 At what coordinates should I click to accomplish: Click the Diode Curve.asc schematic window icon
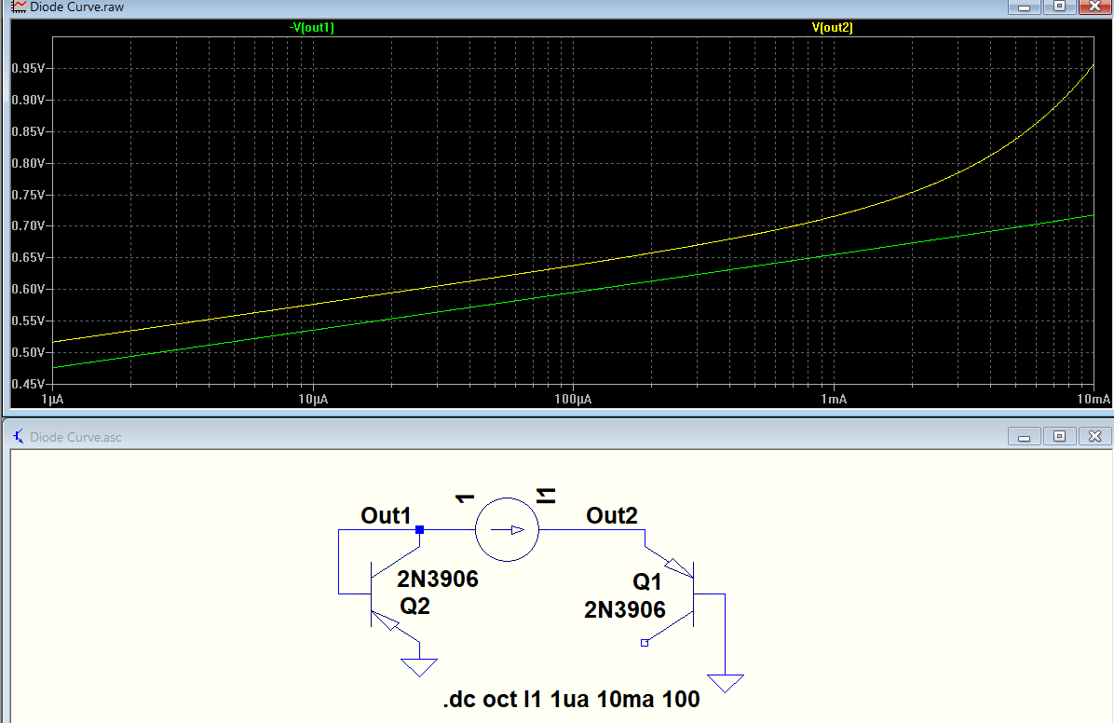coord(19,436)
